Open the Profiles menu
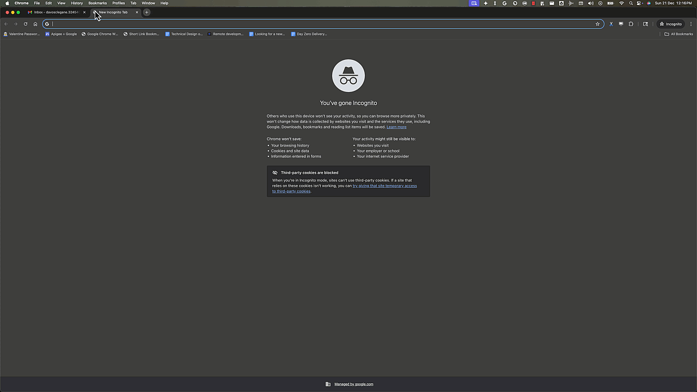This screenshot has width=697, height=392. pyautogui.click(x=118, y=3)
